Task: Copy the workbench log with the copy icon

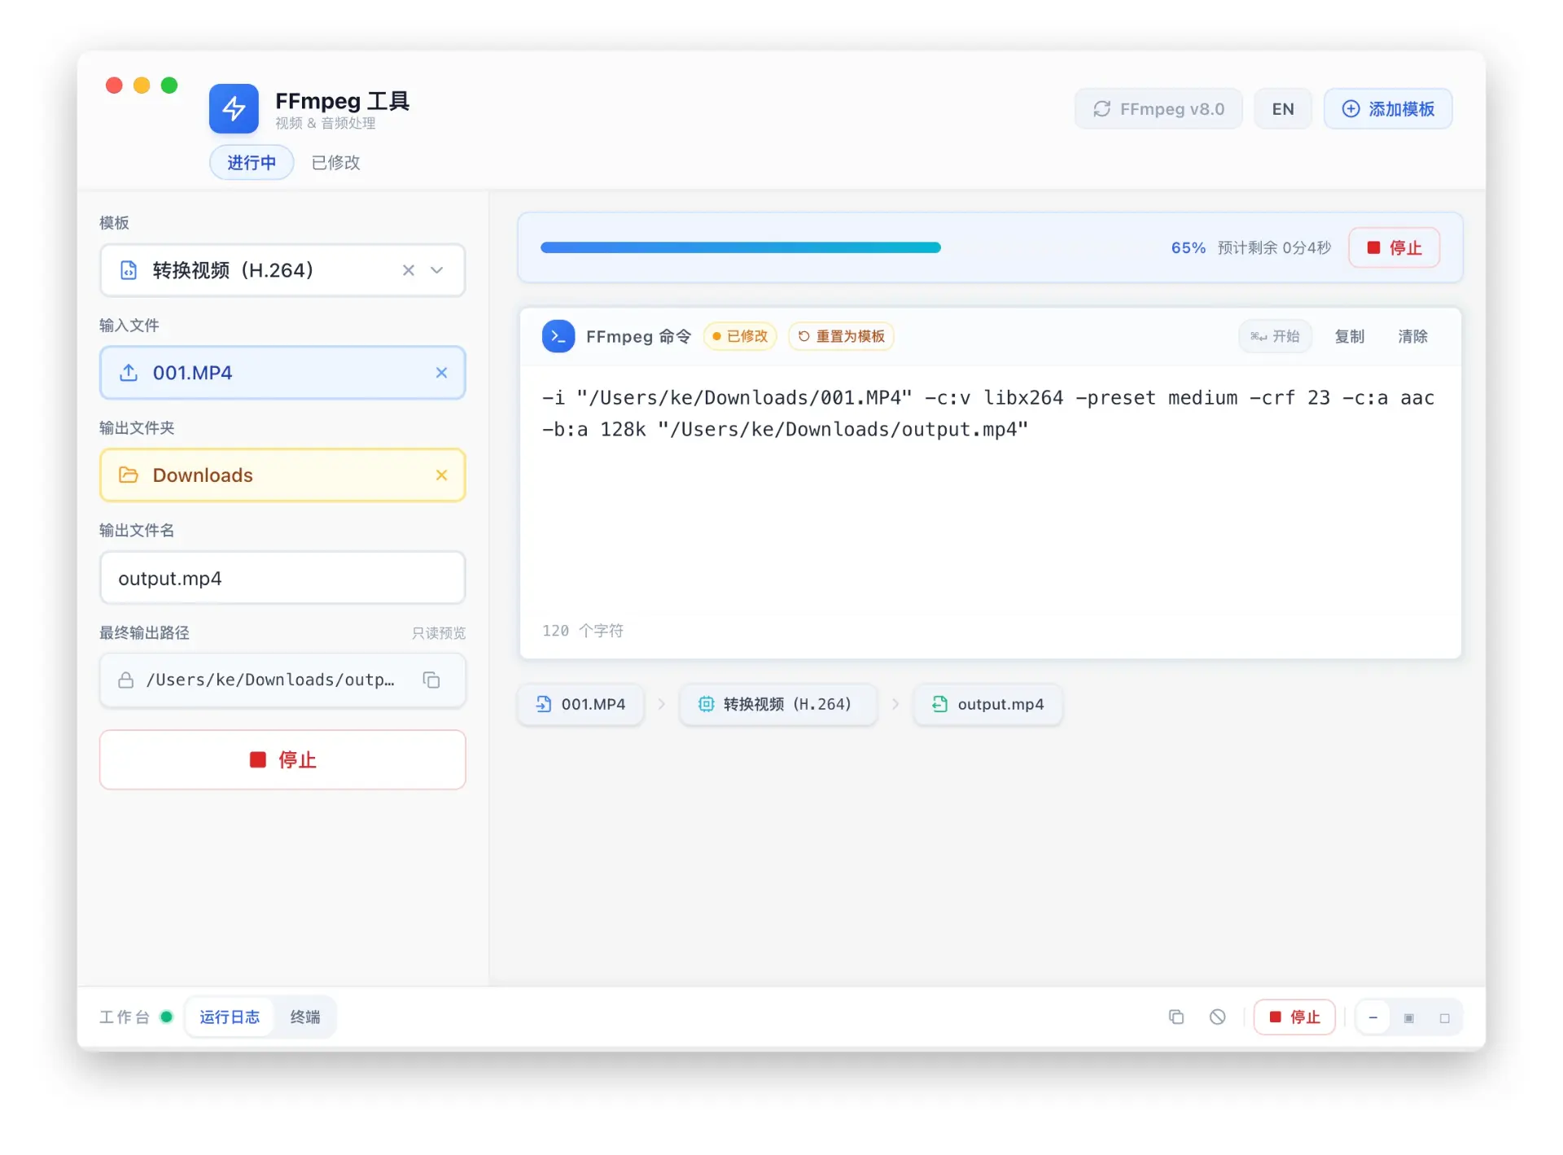Action: tap(1176, 1017)
